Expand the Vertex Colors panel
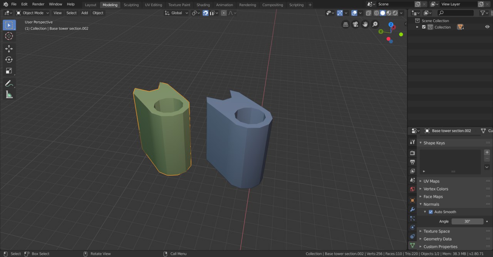This screenshot has width=493, height=257. (436, 189)
